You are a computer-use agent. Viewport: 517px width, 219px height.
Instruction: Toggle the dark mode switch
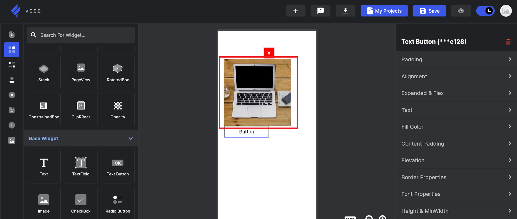[485, 11]
